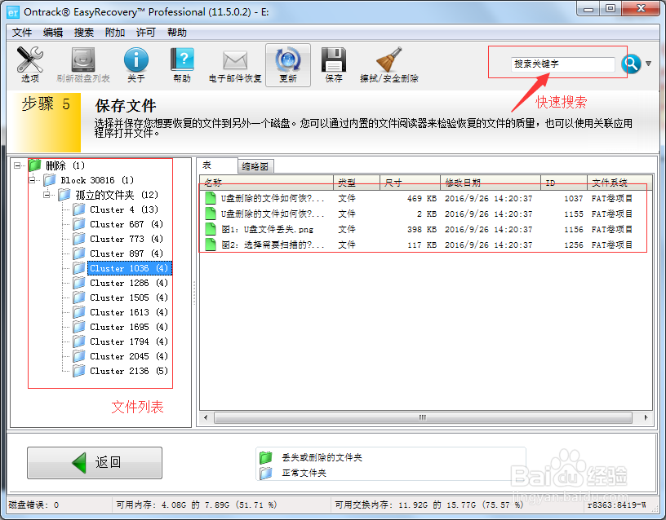Select Cluster 1505 (4) folder
This screenshot has width=666, height=520.
point(120,297)
